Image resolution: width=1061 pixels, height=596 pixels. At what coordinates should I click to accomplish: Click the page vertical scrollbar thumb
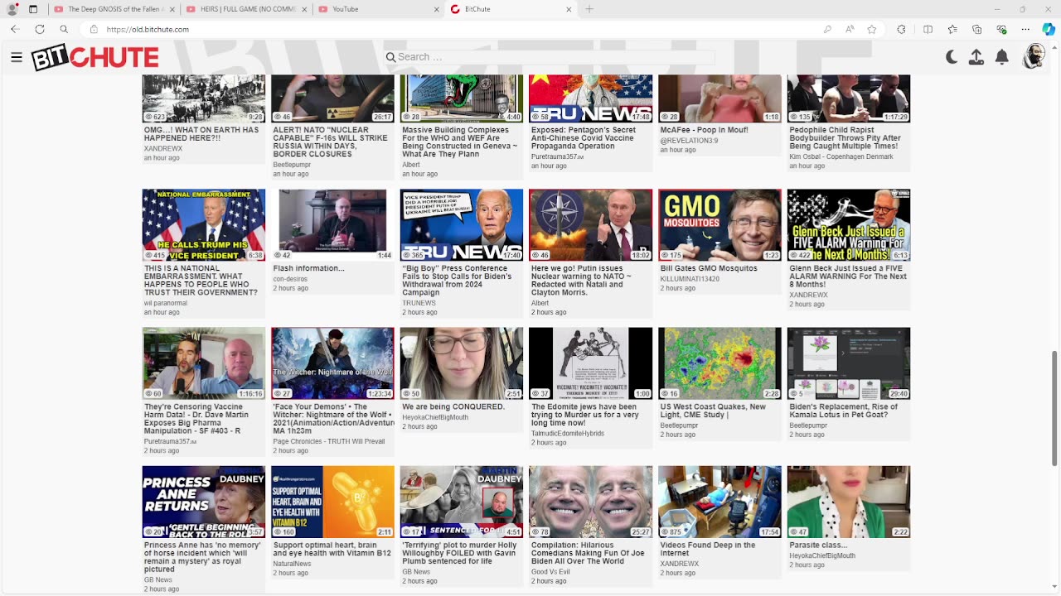[x=1054, y=408]
